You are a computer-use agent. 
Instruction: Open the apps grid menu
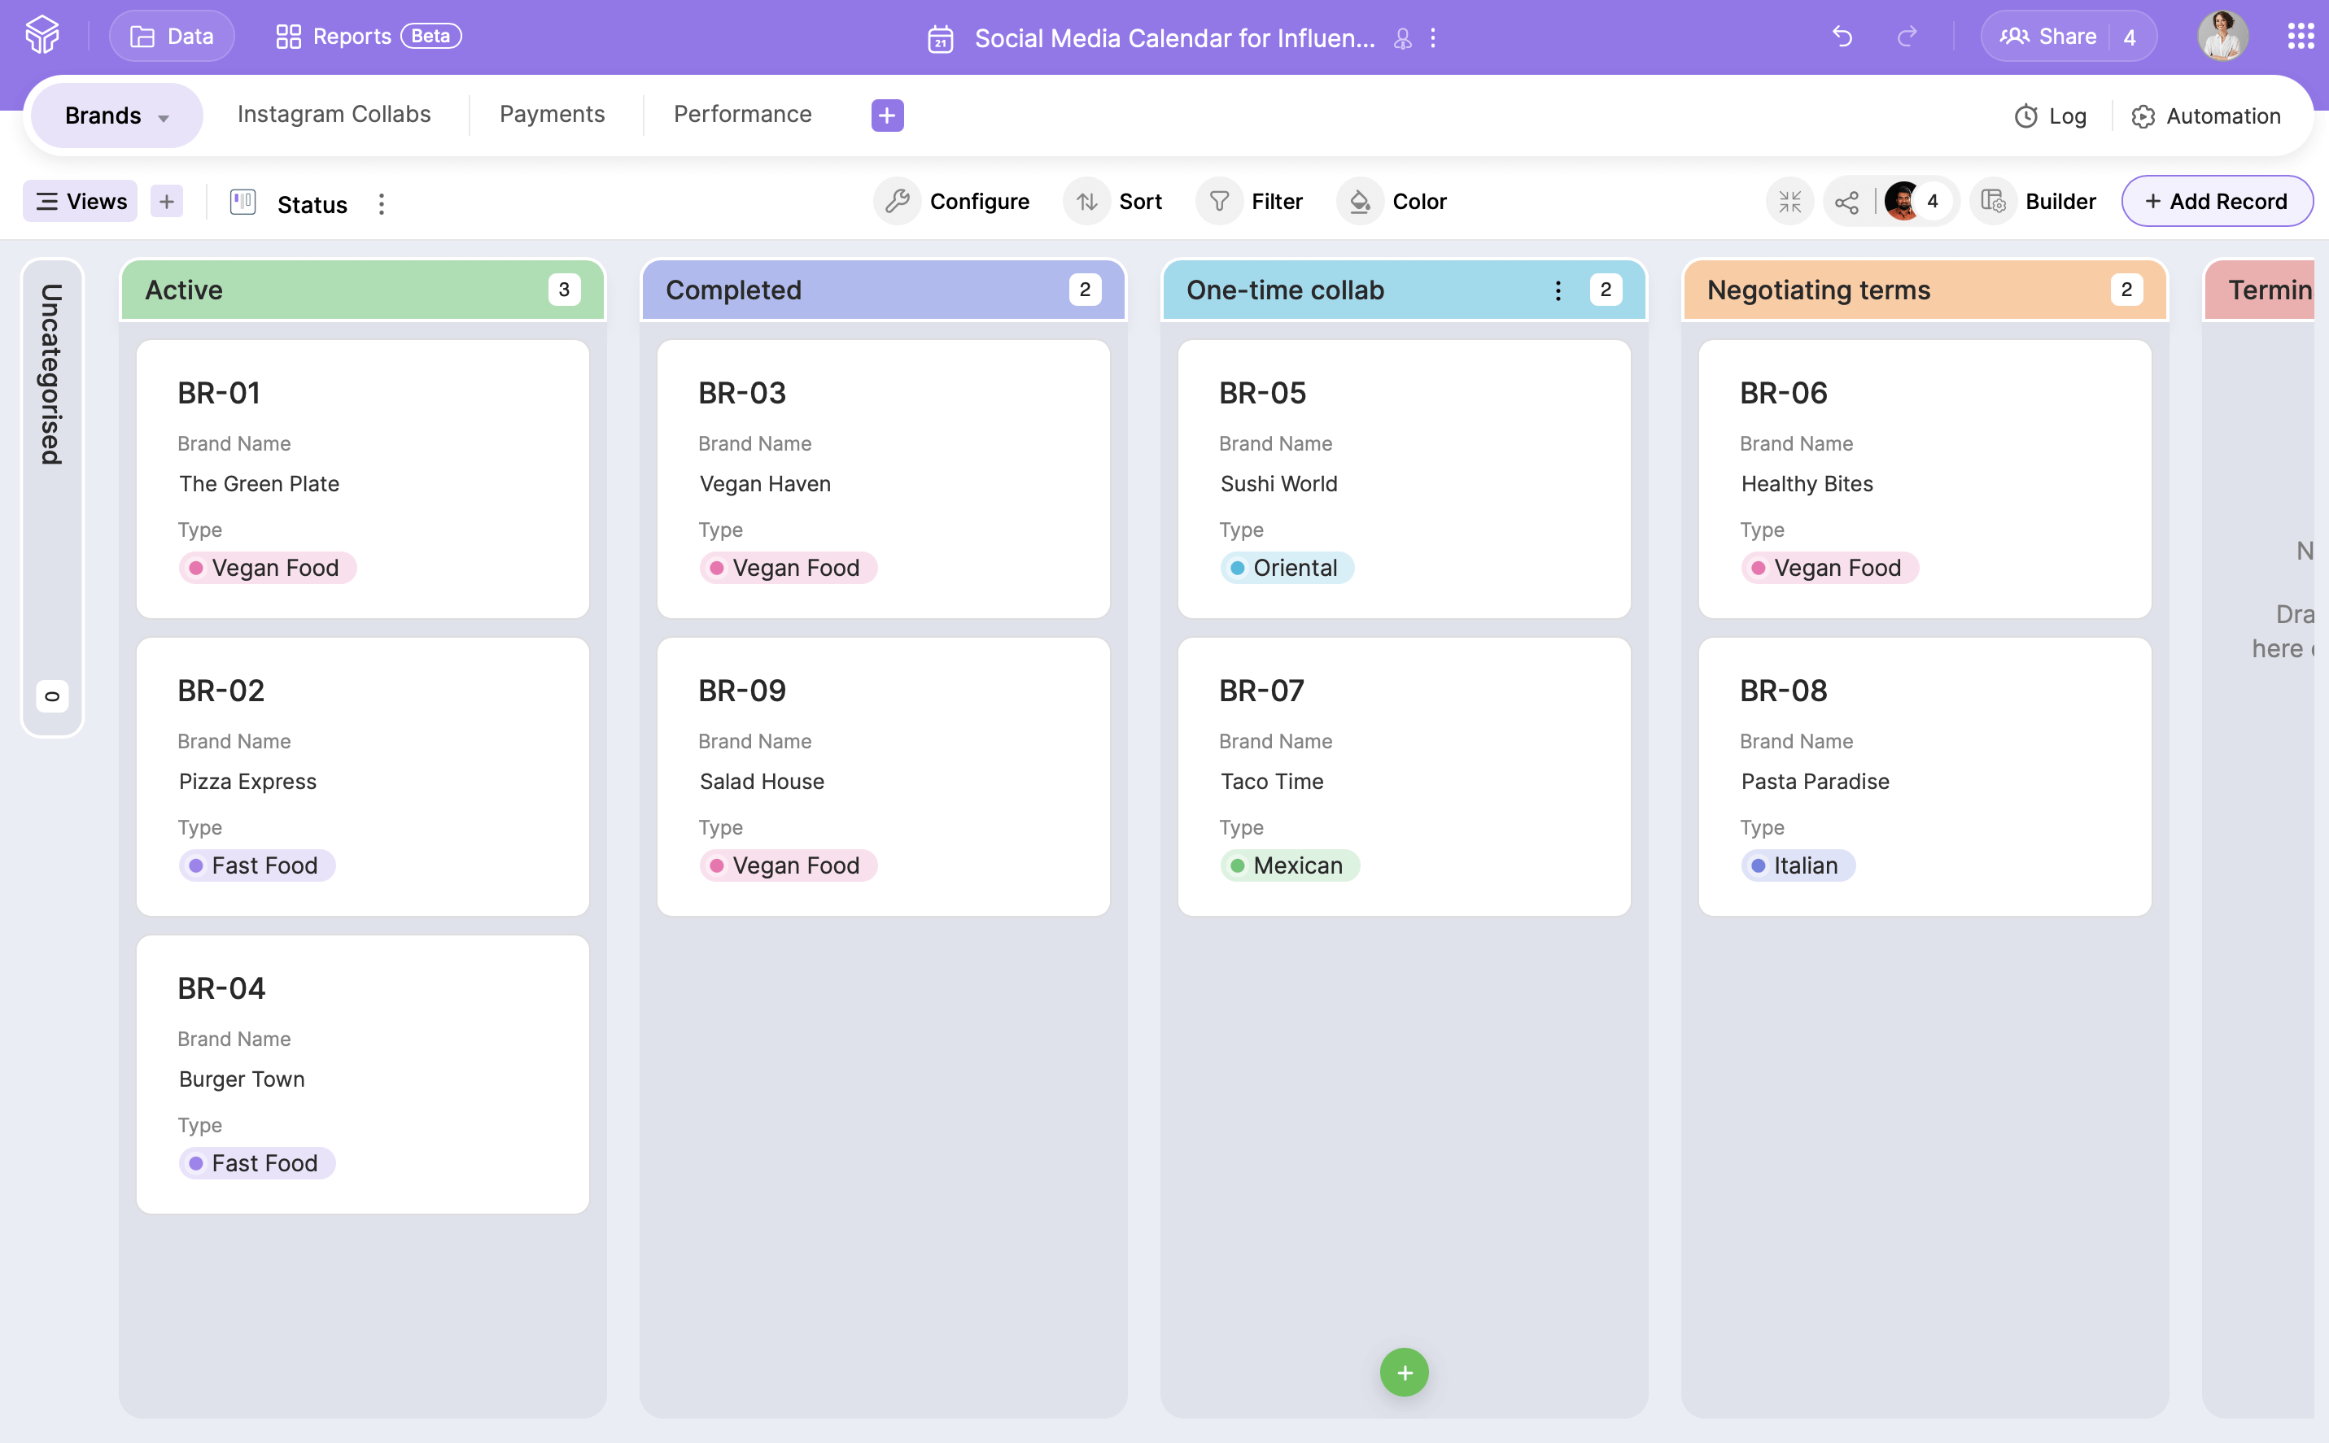click(2301, 37)
